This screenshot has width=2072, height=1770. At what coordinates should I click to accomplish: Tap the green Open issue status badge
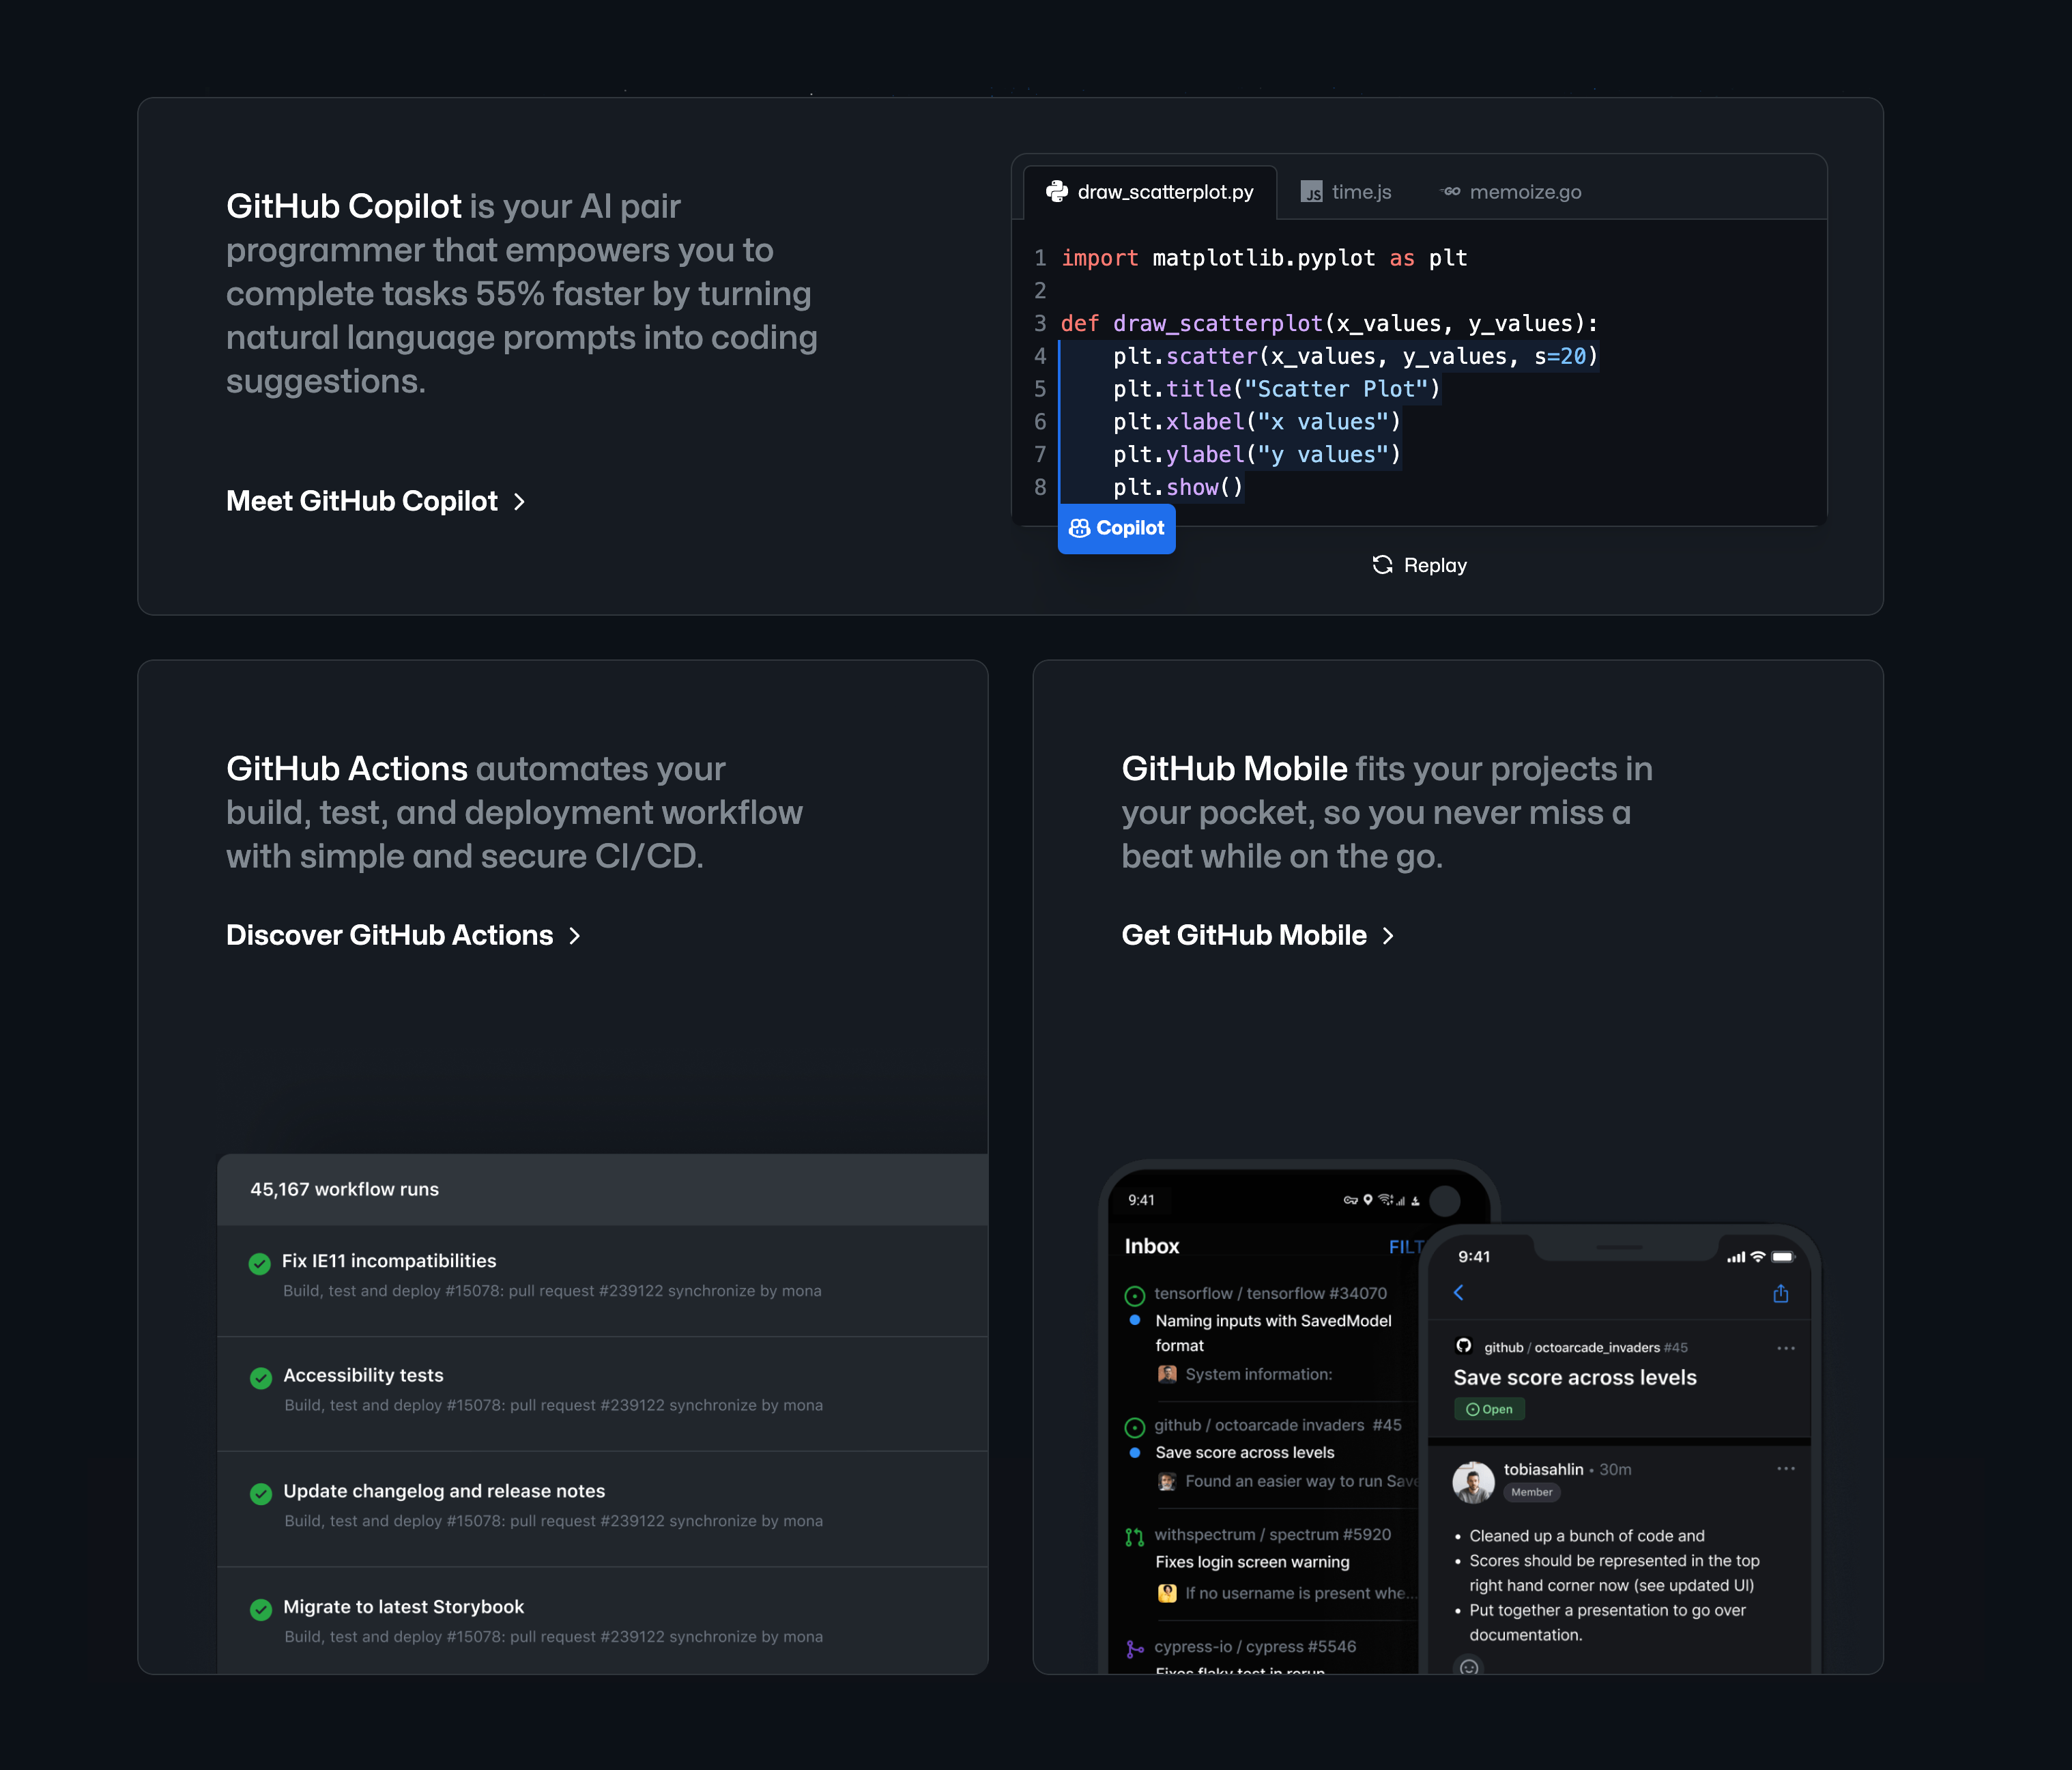(x=1489, y=1409)
